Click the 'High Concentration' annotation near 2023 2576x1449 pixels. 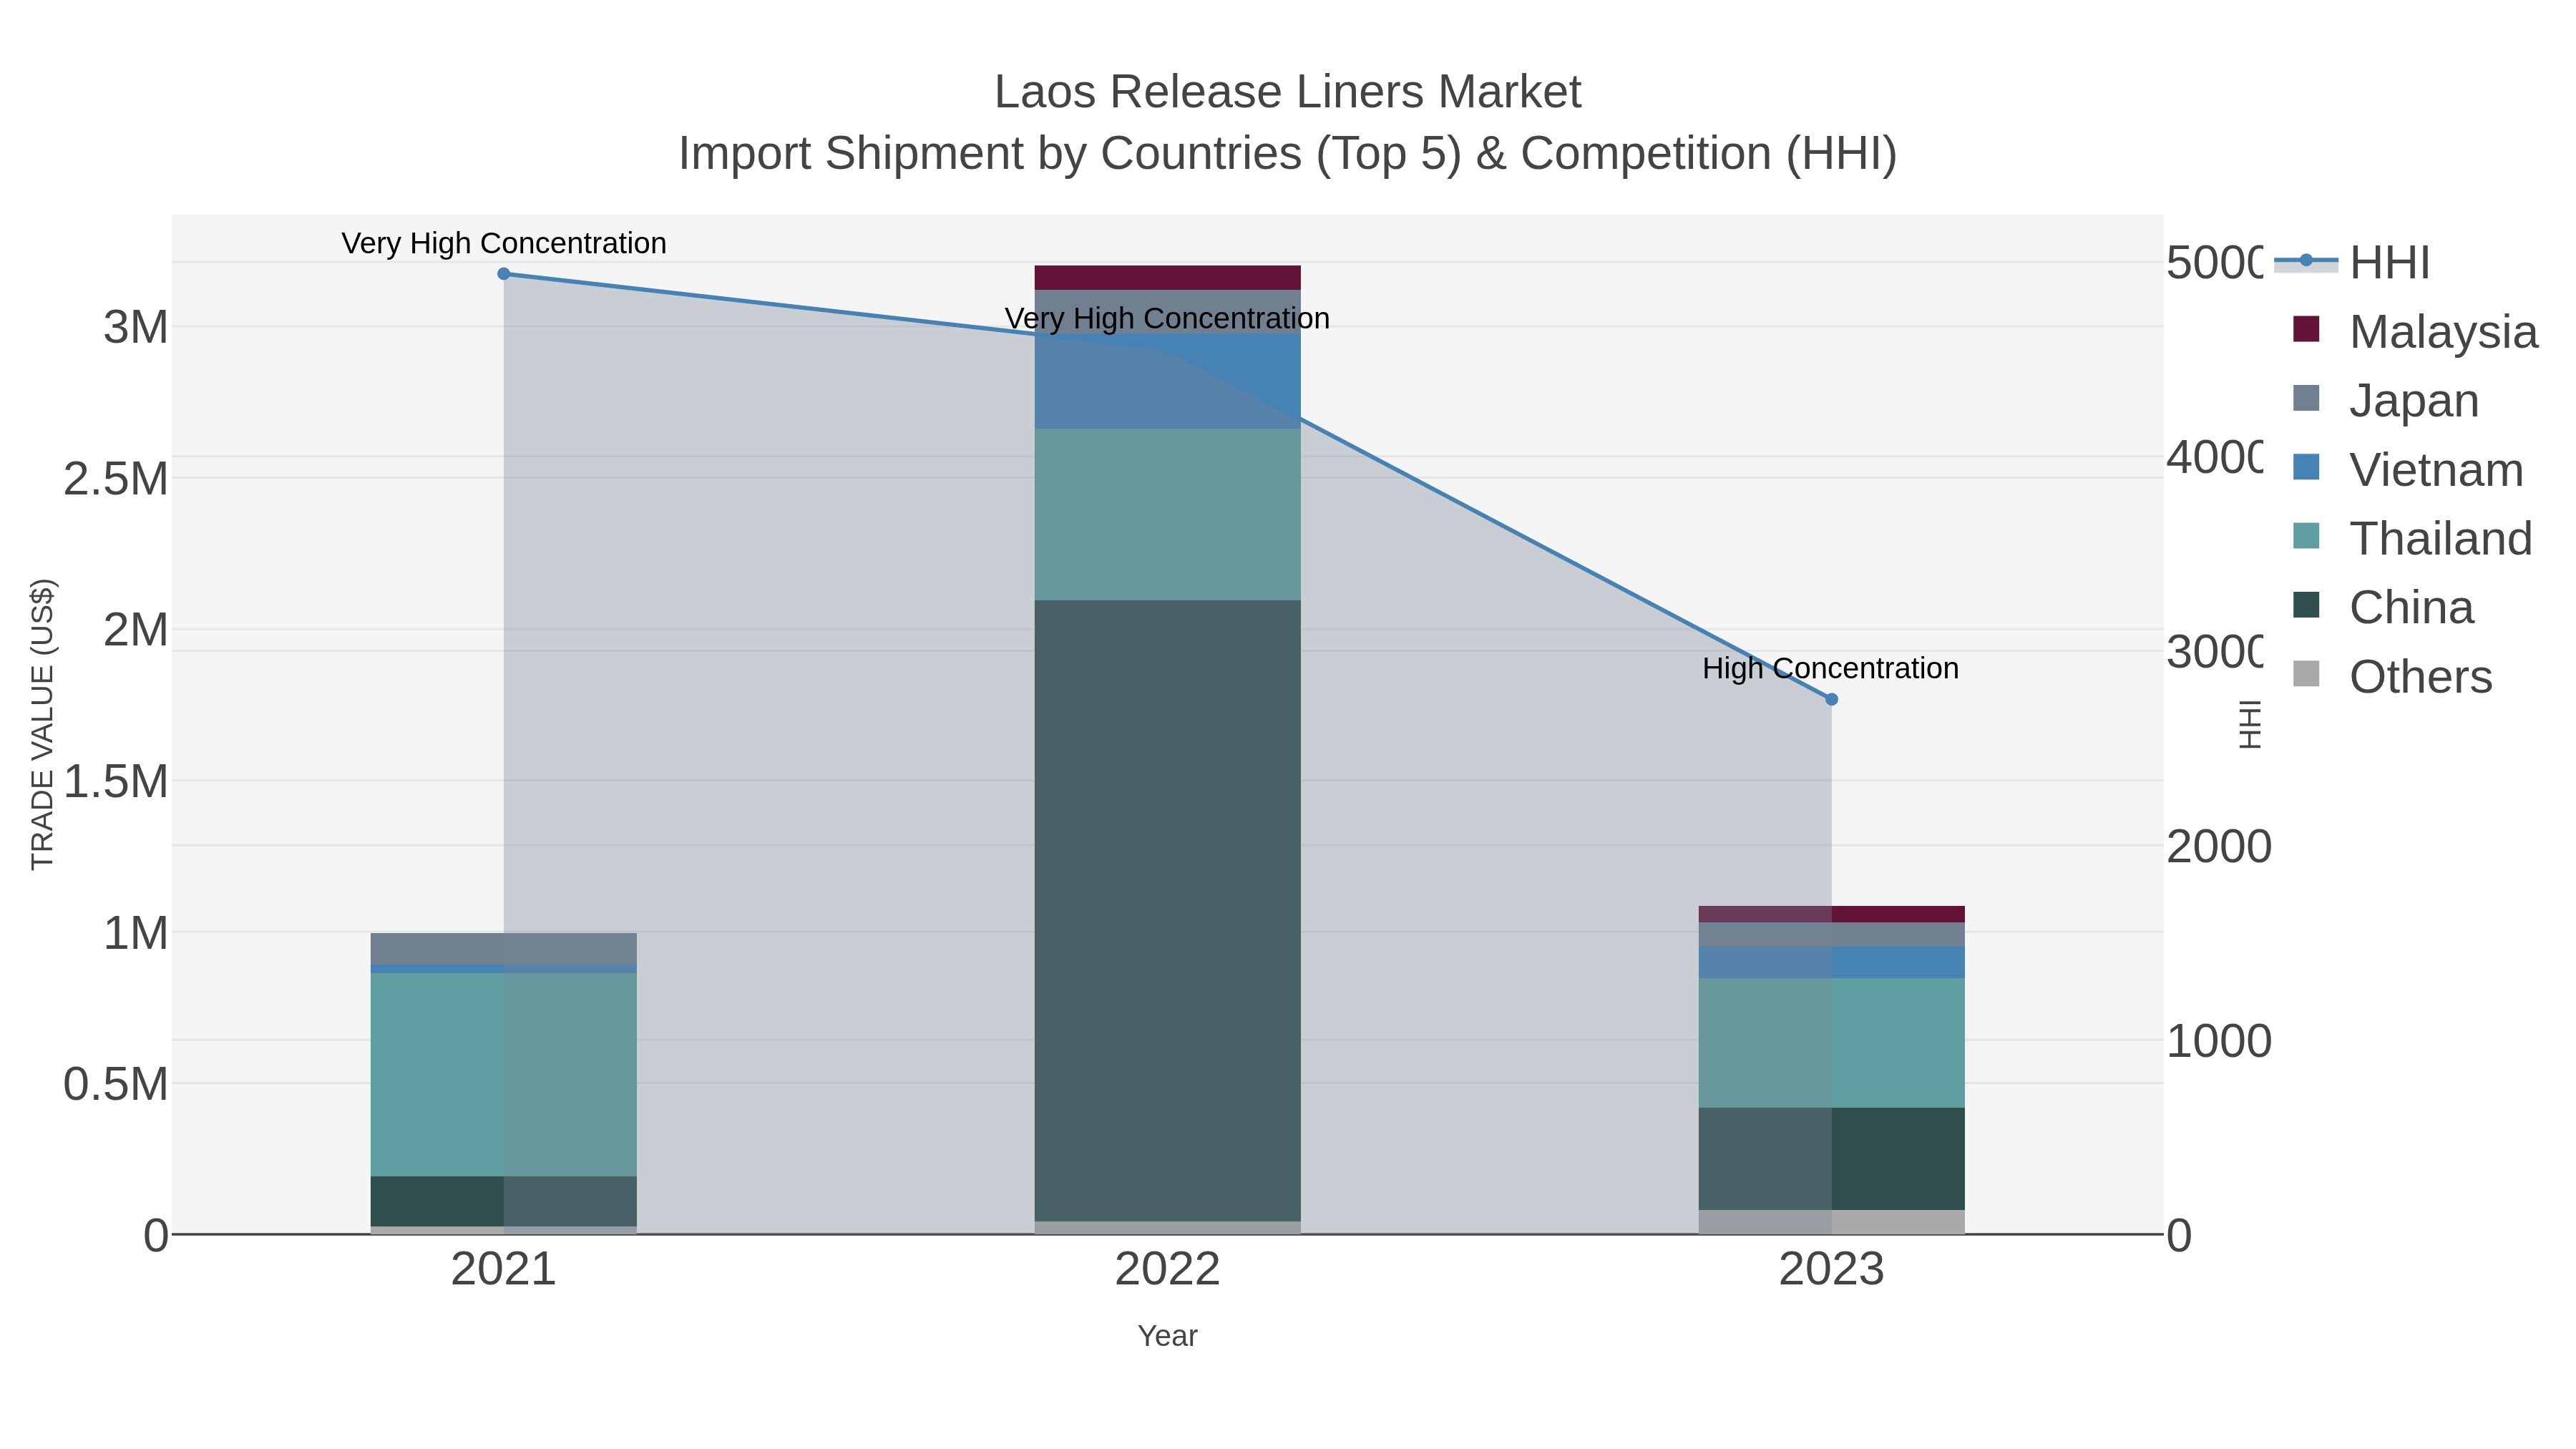(1831, 668)
